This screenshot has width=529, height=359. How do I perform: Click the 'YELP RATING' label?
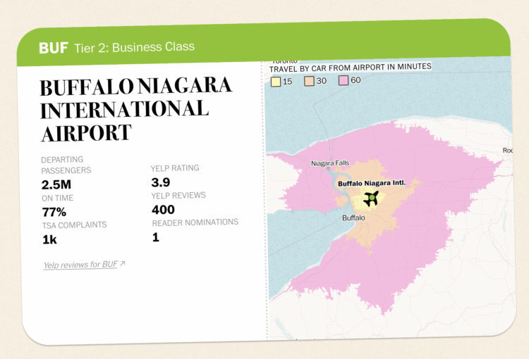point(175,168)
